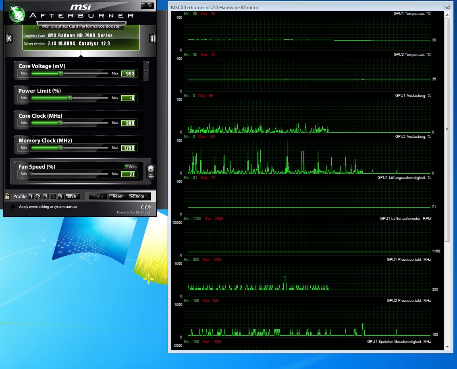The width and height of the screenshot is (457, 369).
Task: Expand the Core Voltage dropdown arrow
Action: (146, 72)
